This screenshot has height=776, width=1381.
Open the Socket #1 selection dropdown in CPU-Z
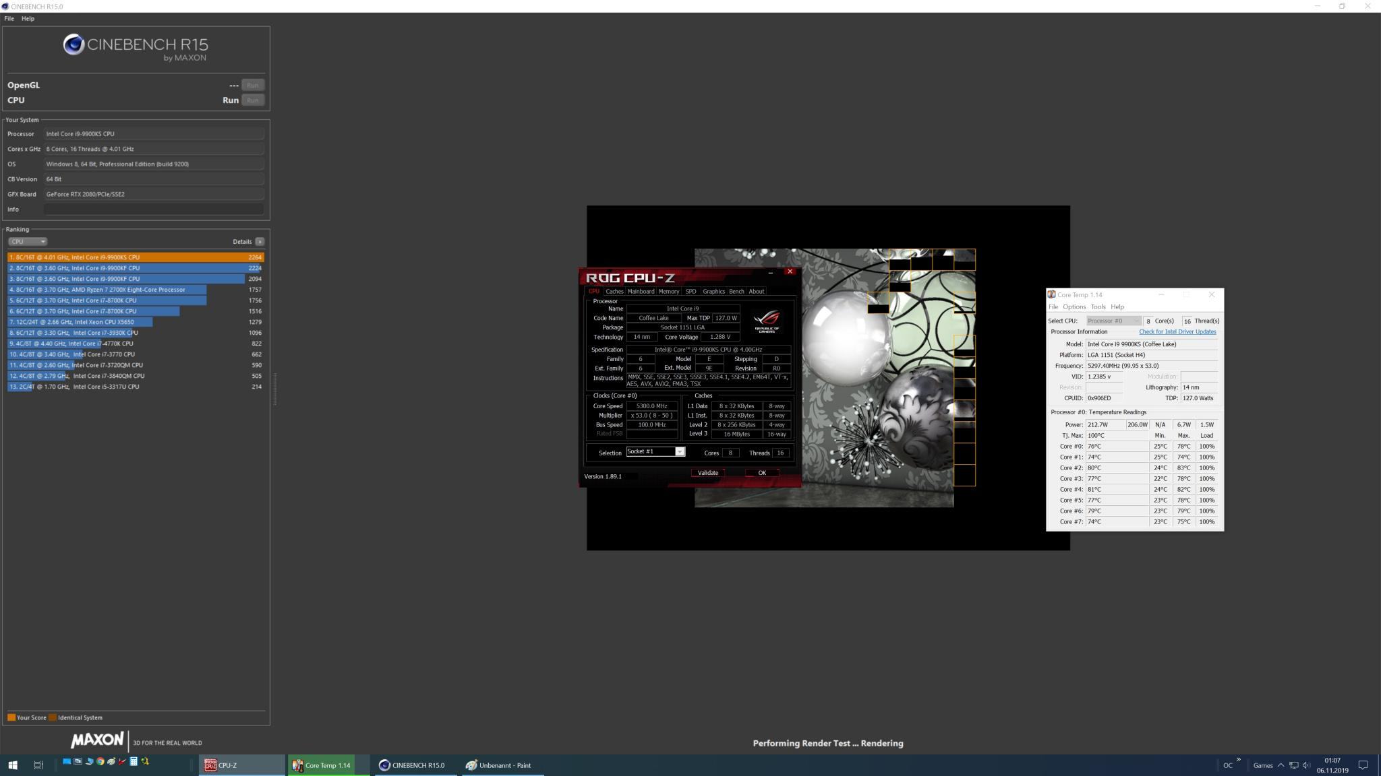pyautogui.click(x=655, y=452)
